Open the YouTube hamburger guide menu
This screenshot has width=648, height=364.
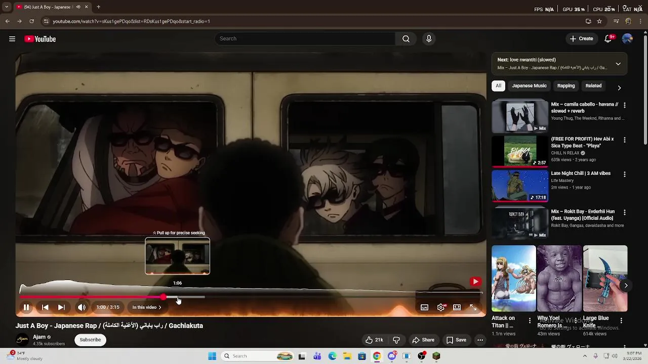(12, 39)
